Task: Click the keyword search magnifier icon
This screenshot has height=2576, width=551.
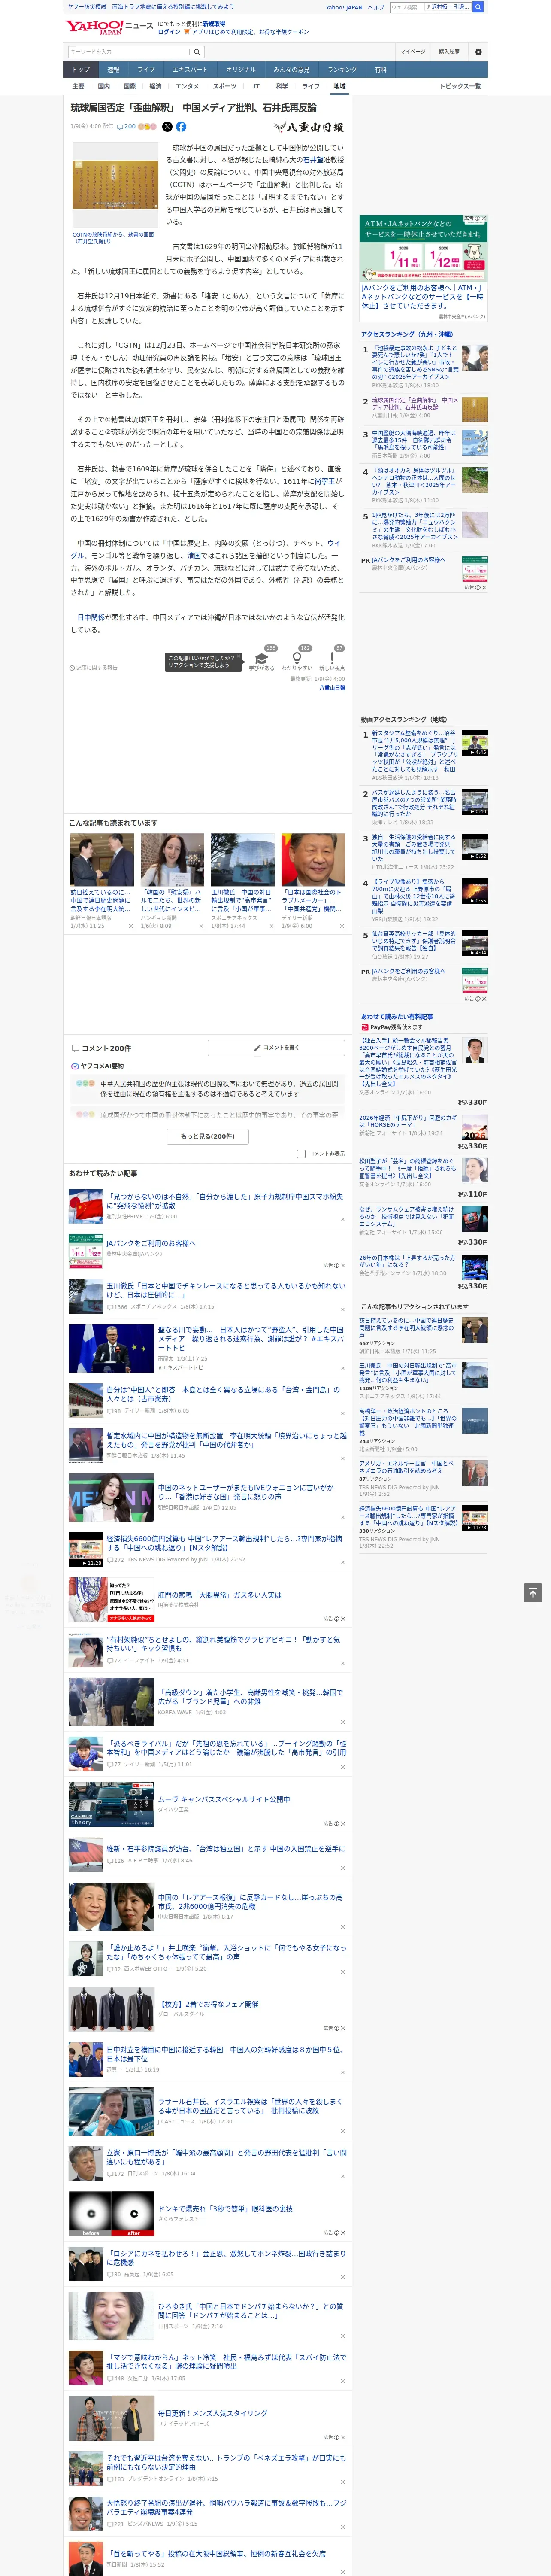Action: pyautogui.click(x=197, y=52)
